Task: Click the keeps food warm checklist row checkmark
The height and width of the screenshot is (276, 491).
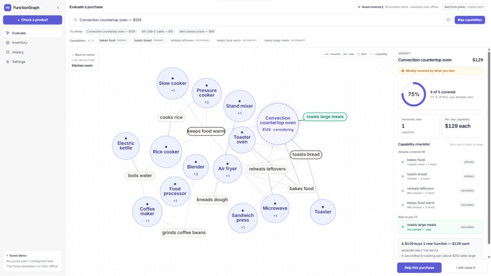Action: pyautogui.click(x=403, y=205)
